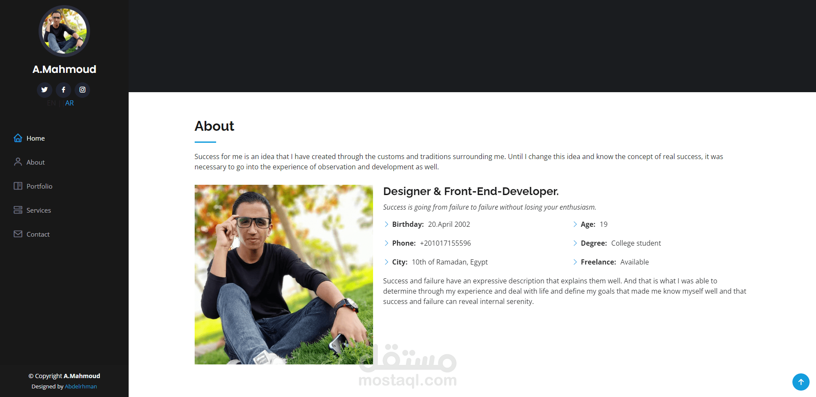The width and height of the screenshot is (816, 397).
Task: Click the A.Mahmoud sidebar name heading
Action: click(64, 69)
